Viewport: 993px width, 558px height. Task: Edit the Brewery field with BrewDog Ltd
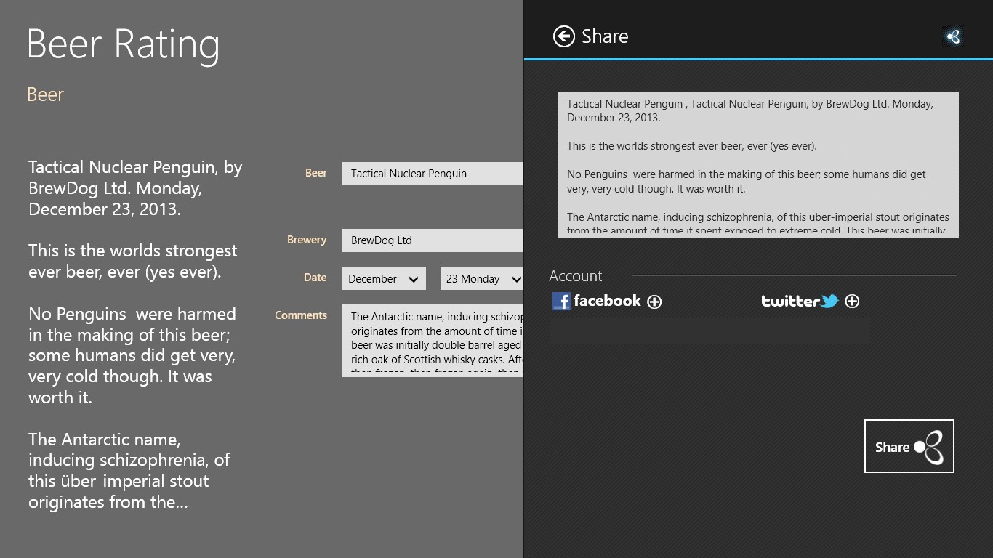(x=433, y=240)
